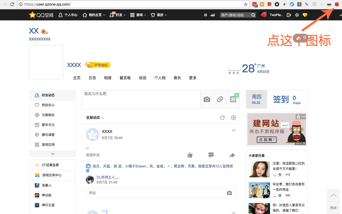Screen dimensions: 342x214
Task: Click the blue paper plane extension icon
Action: pyautogui.click(x=292, y=4)
